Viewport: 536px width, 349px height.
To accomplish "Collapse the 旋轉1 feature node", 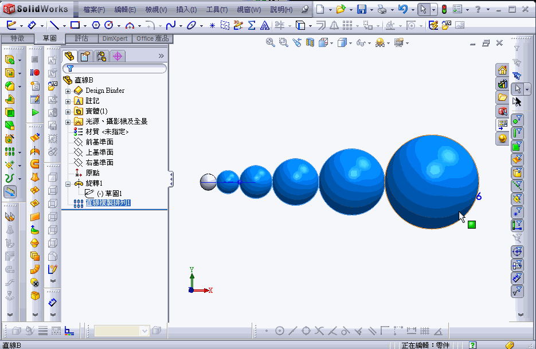I will click(x=68, y=184).
